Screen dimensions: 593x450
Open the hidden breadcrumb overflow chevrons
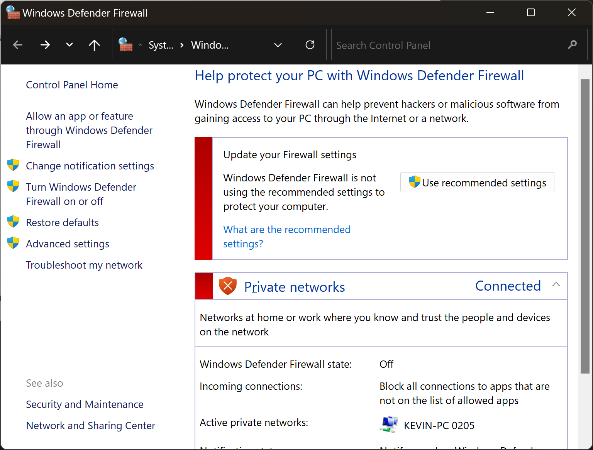[x=140, y=45]
